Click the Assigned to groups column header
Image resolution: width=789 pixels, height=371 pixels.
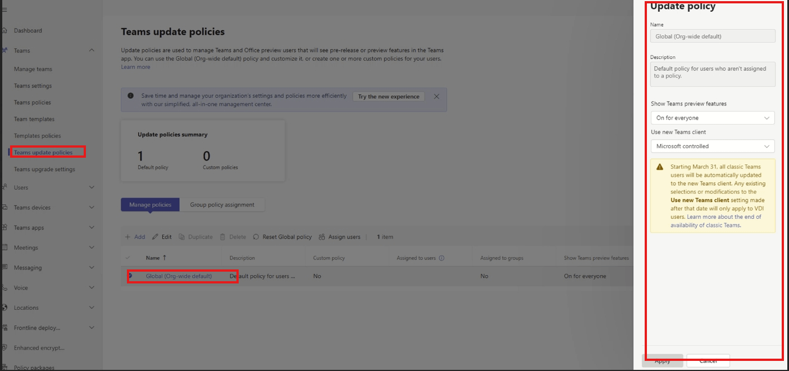click(501, 258)
